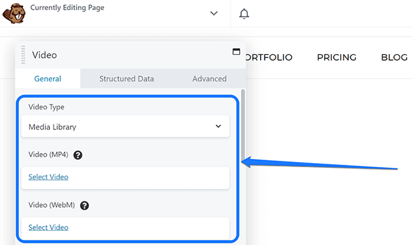Maximize the Video settings panel
This screenshot has width=412, height=245.
(237, 52)
